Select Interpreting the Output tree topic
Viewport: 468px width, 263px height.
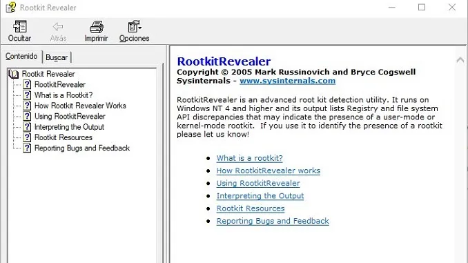[69, 127]
